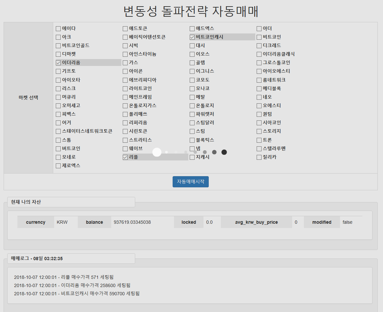Tick the 이오스 checkbox
This screenshot has width=383, height=312.
[192, 54]
